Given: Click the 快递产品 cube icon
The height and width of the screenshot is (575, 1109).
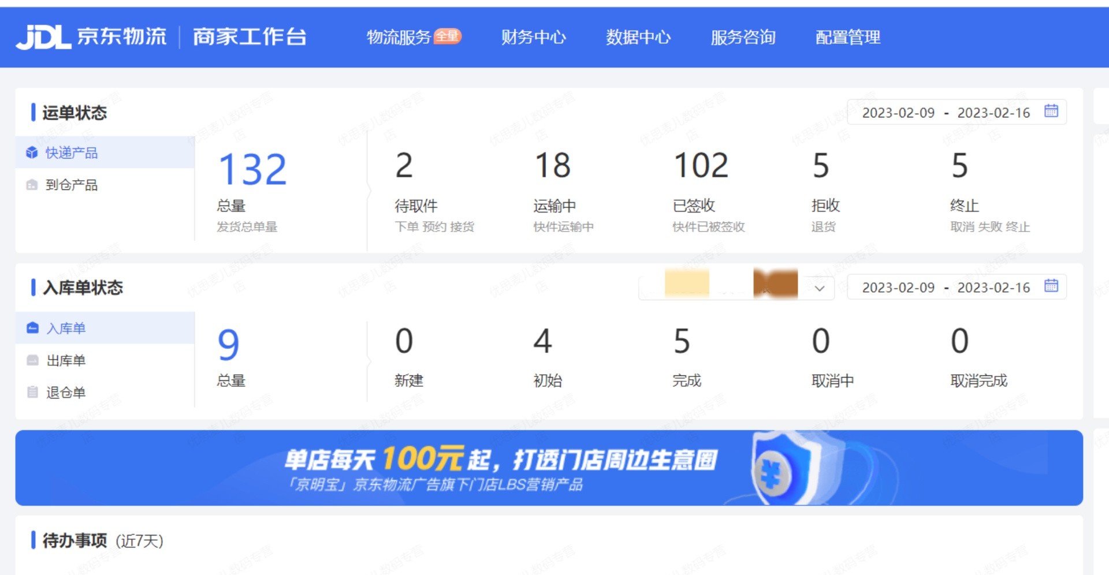Looking at the screenshot, I should 32,152.
